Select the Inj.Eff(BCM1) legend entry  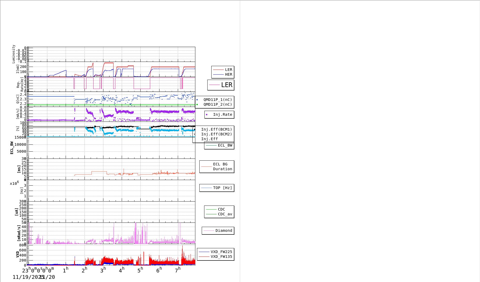pyautogui.click(x=216, y=130)
